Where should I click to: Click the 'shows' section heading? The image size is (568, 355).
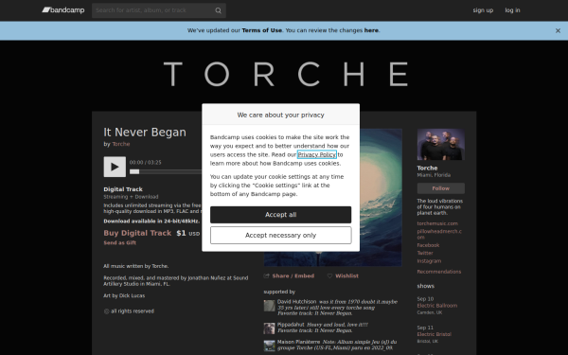pyautogui.click(x=426, y=286)
